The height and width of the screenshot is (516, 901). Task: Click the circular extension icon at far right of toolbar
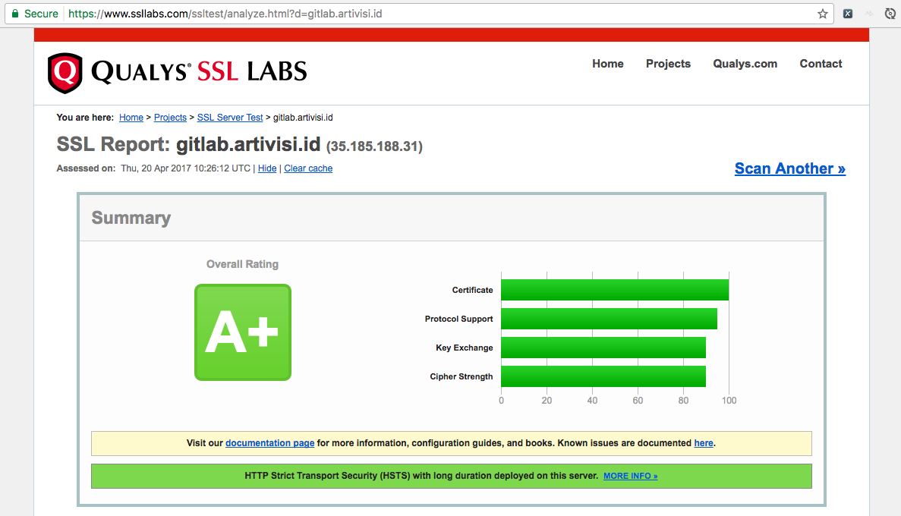890,14
